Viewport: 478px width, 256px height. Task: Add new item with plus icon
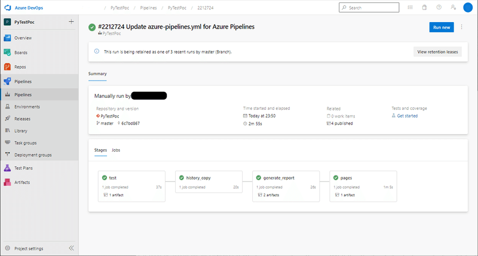[71, 21]
